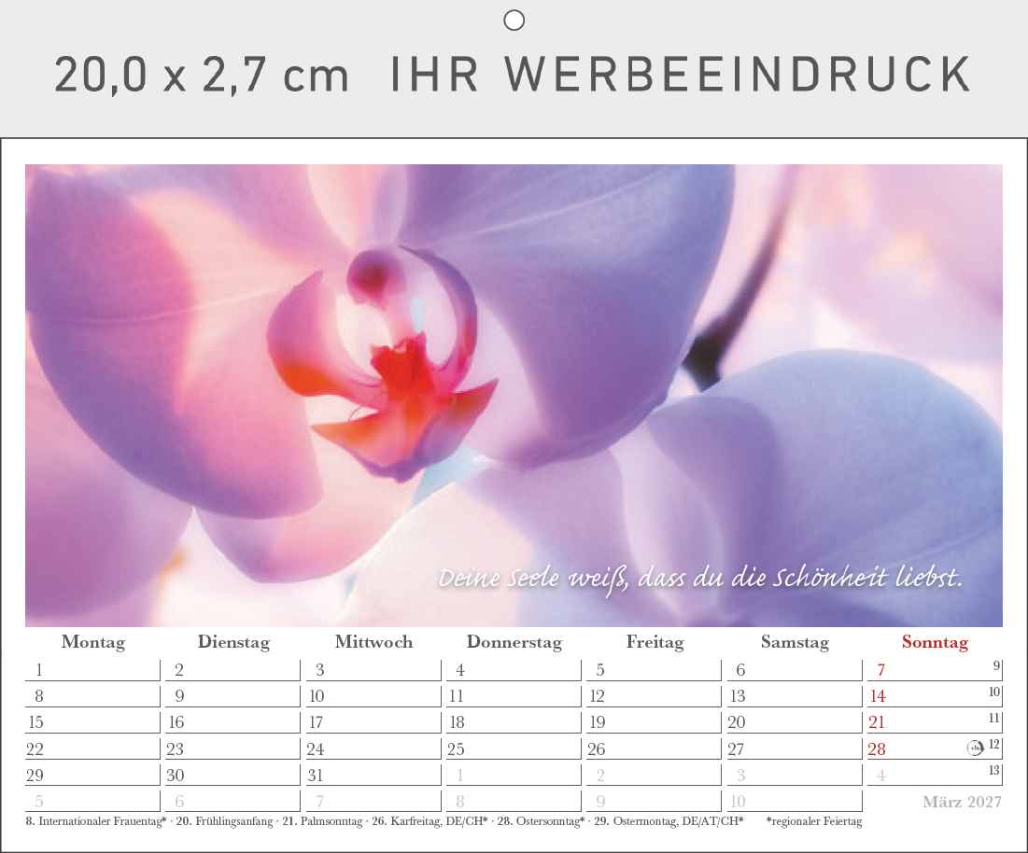Click the quote Deine Seele weiß text
The width and height of the screenshot is (1028, 853).
[x=699, y=579]
